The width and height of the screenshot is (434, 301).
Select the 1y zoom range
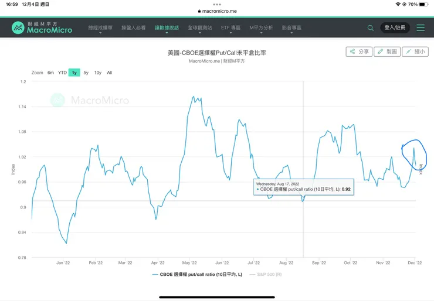[74, 73]
